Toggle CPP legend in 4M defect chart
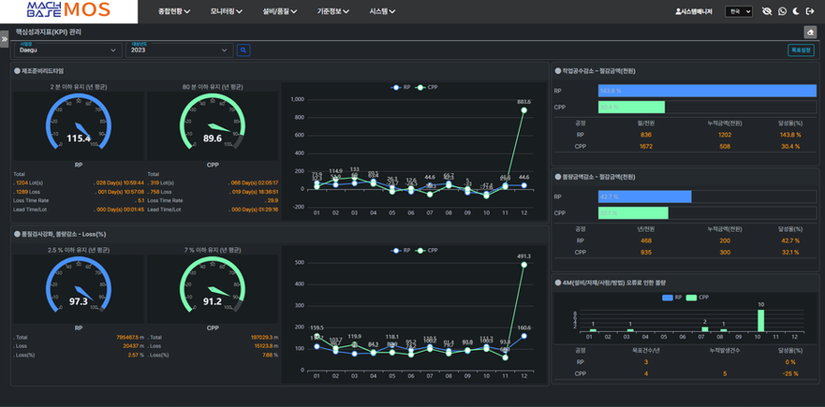The image size is (825, 407). coord(697,298)
